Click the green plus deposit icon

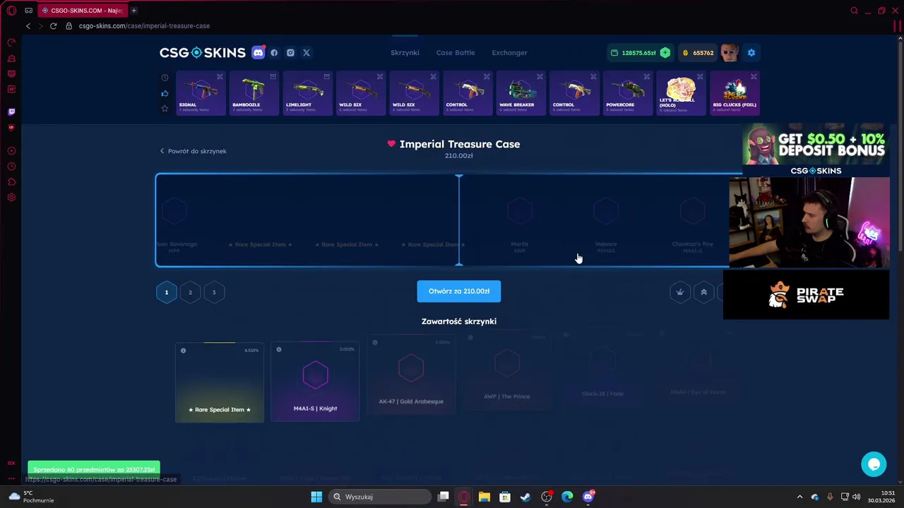pyautogui.click(x=665, y=53)
